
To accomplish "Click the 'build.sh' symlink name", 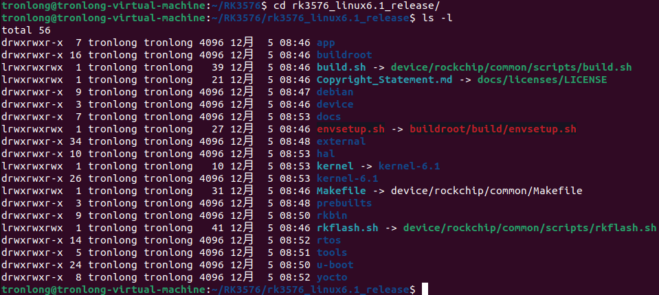I will pos(342,67).
